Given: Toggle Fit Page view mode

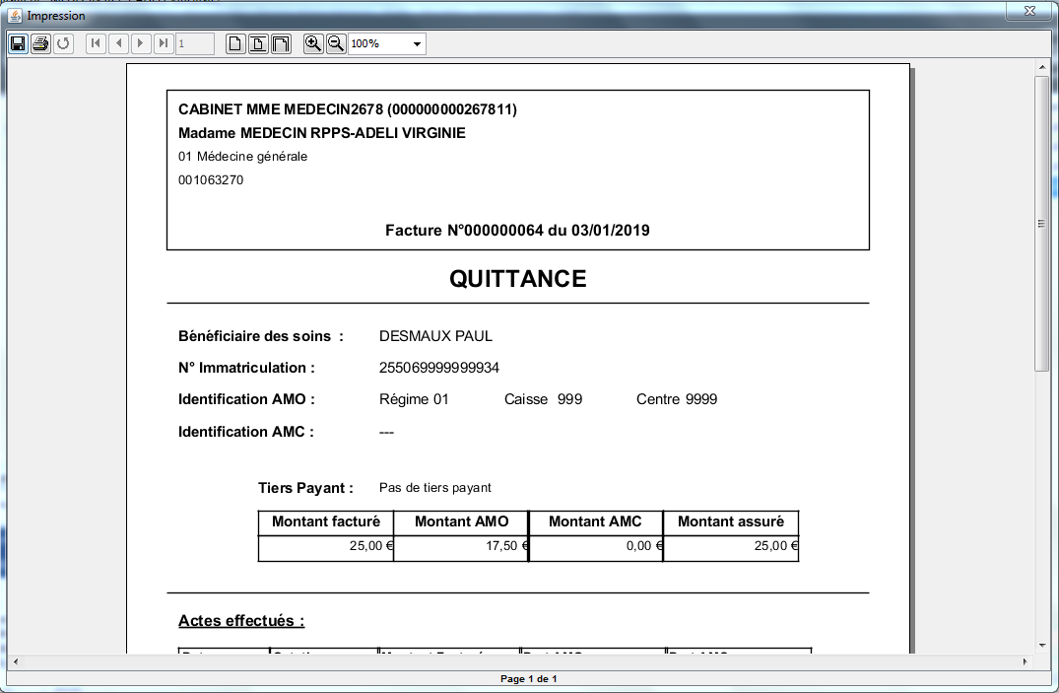Looking at the screenshot, I should (258, 43).
